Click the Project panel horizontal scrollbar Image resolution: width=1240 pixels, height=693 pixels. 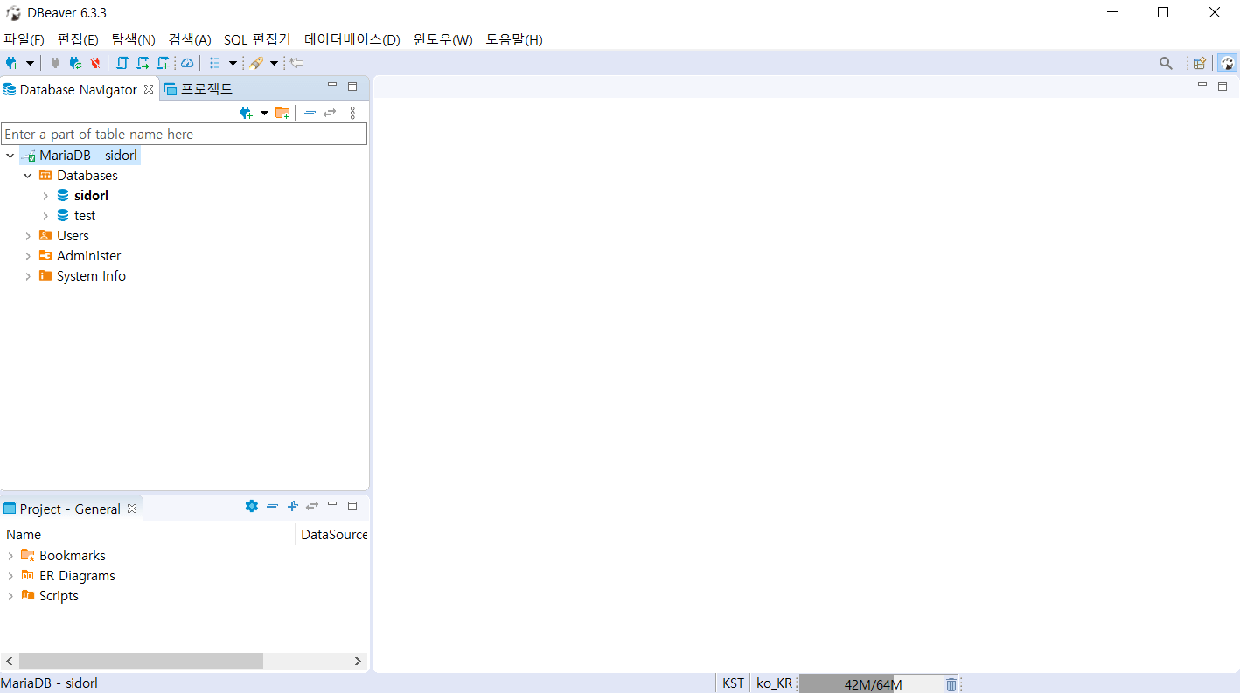pyautogui.click(x=141, y=662)
